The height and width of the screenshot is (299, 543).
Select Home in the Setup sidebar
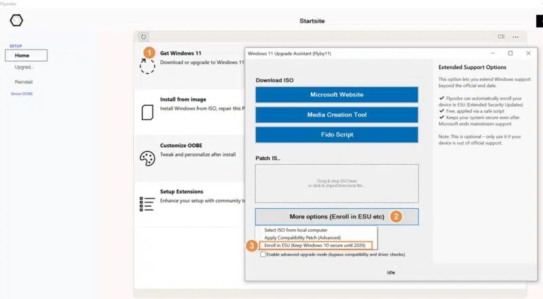coord(26,56)
